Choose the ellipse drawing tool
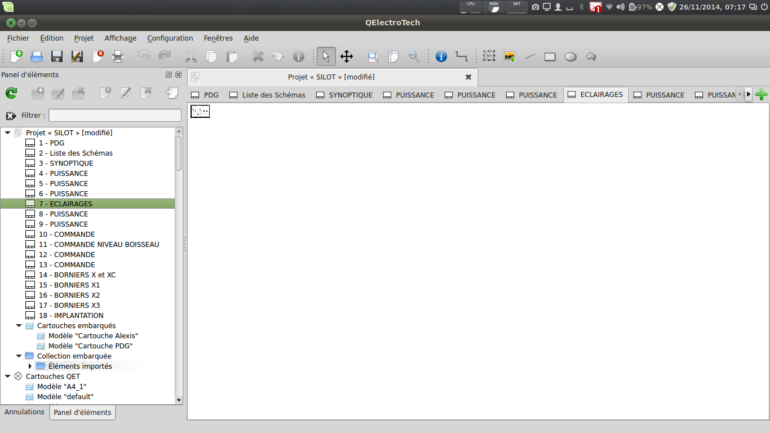Screen dimensions: 770x433 click(570, 56)
